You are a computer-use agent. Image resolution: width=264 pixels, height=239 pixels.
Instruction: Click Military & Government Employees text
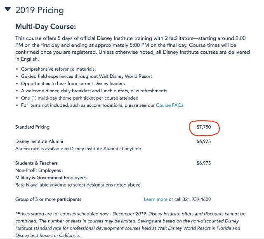[51, 178]
